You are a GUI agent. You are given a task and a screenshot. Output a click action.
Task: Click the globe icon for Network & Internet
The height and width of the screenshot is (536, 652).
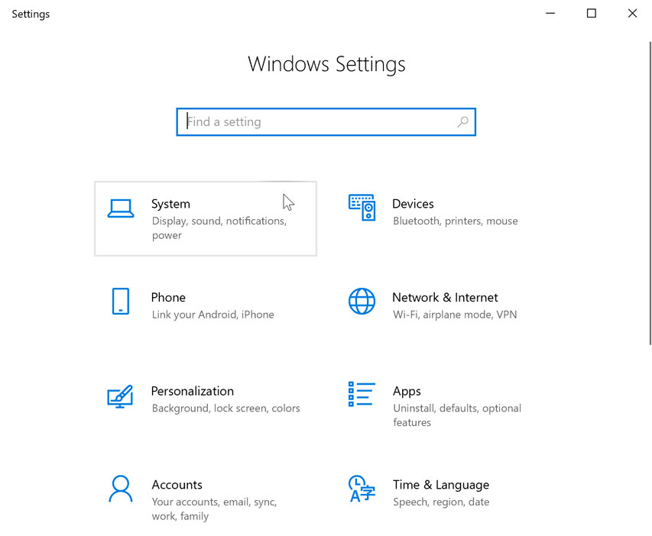click(362, 302)
